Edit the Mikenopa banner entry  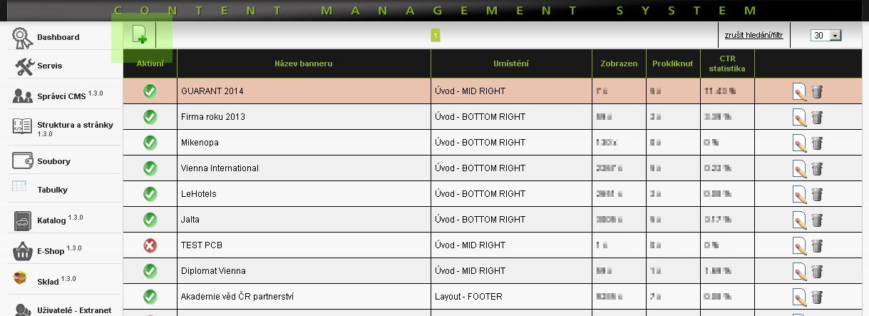800,143
